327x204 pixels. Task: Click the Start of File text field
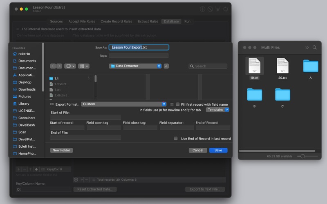pyautogui.click(x=85, y=118)
